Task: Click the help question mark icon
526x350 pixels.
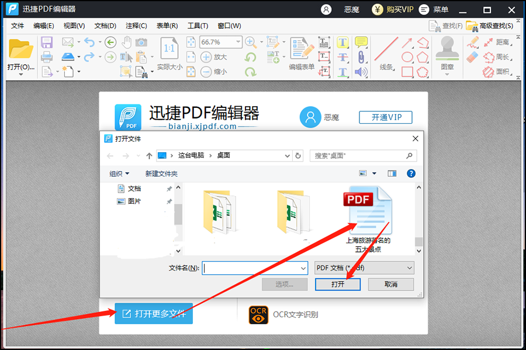Action: pyautogui.click(x=411, y=173)
